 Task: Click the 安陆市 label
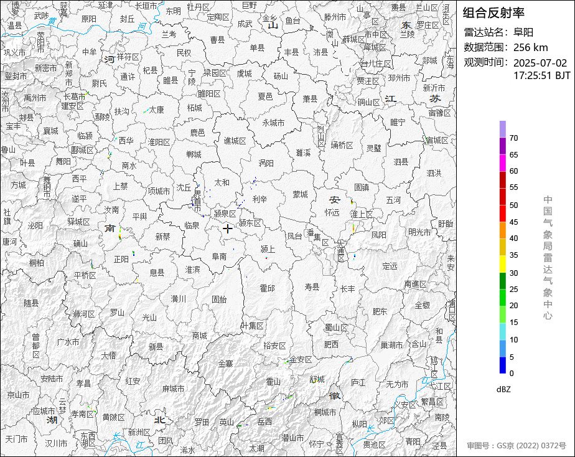52,379
